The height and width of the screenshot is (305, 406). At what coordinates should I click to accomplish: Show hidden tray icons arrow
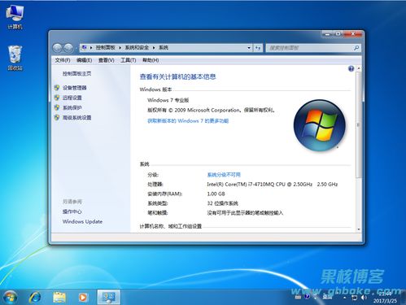pos(344,298)
